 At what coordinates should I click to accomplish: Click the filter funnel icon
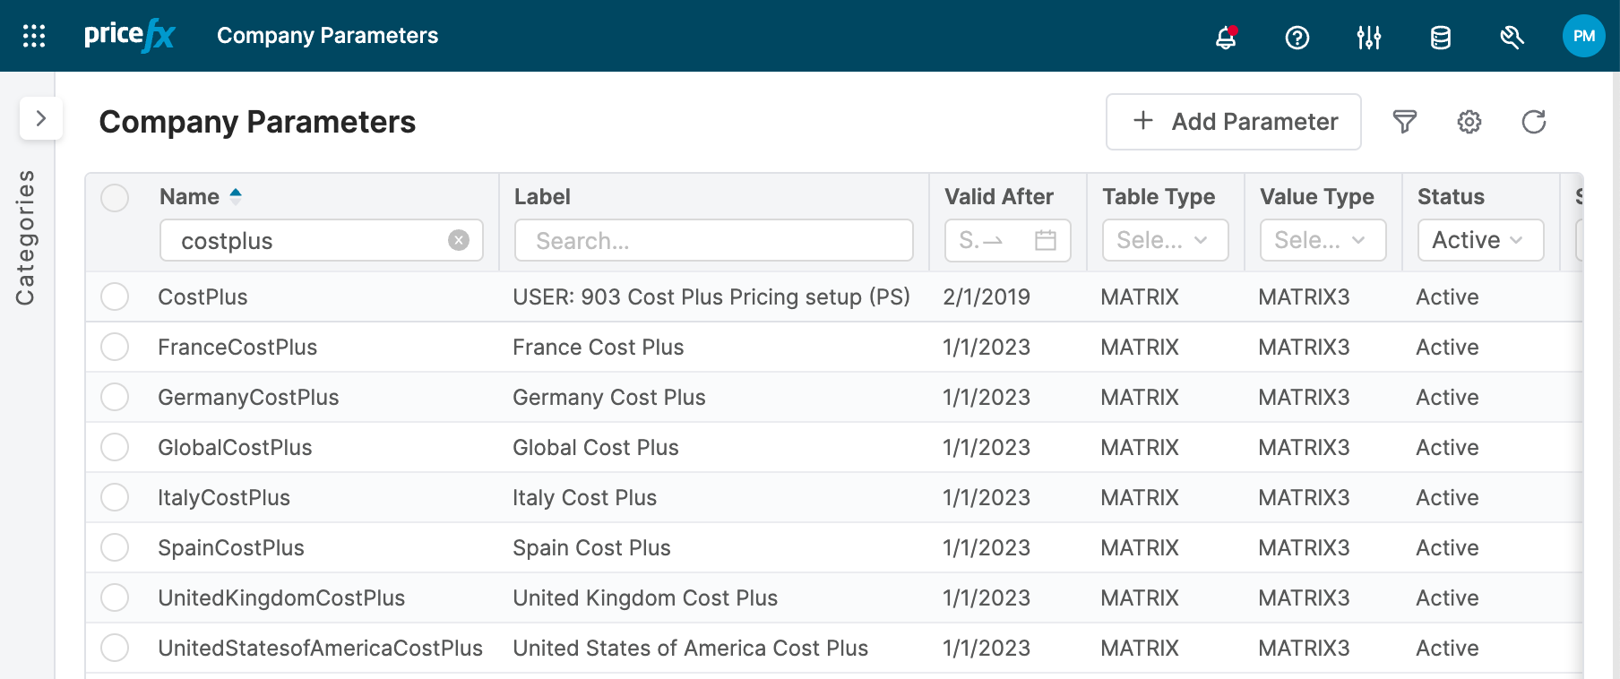[1404, 122]
